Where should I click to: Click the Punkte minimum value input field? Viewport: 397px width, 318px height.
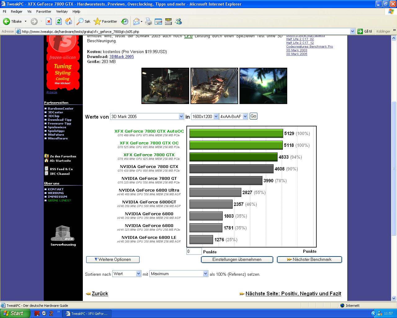point(194,251)
